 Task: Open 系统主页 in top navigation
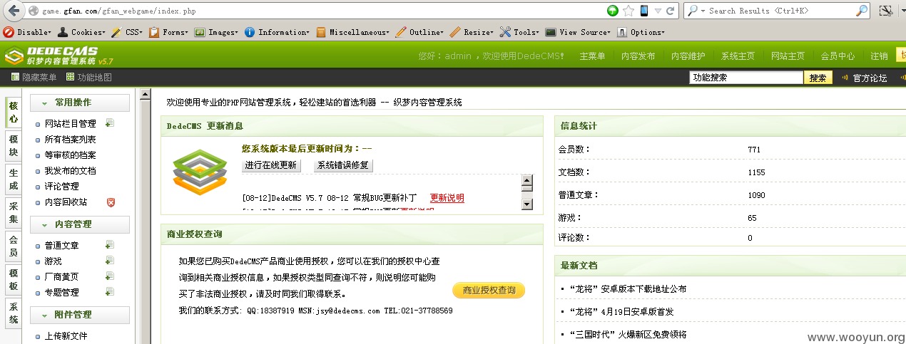coord(738,56)
